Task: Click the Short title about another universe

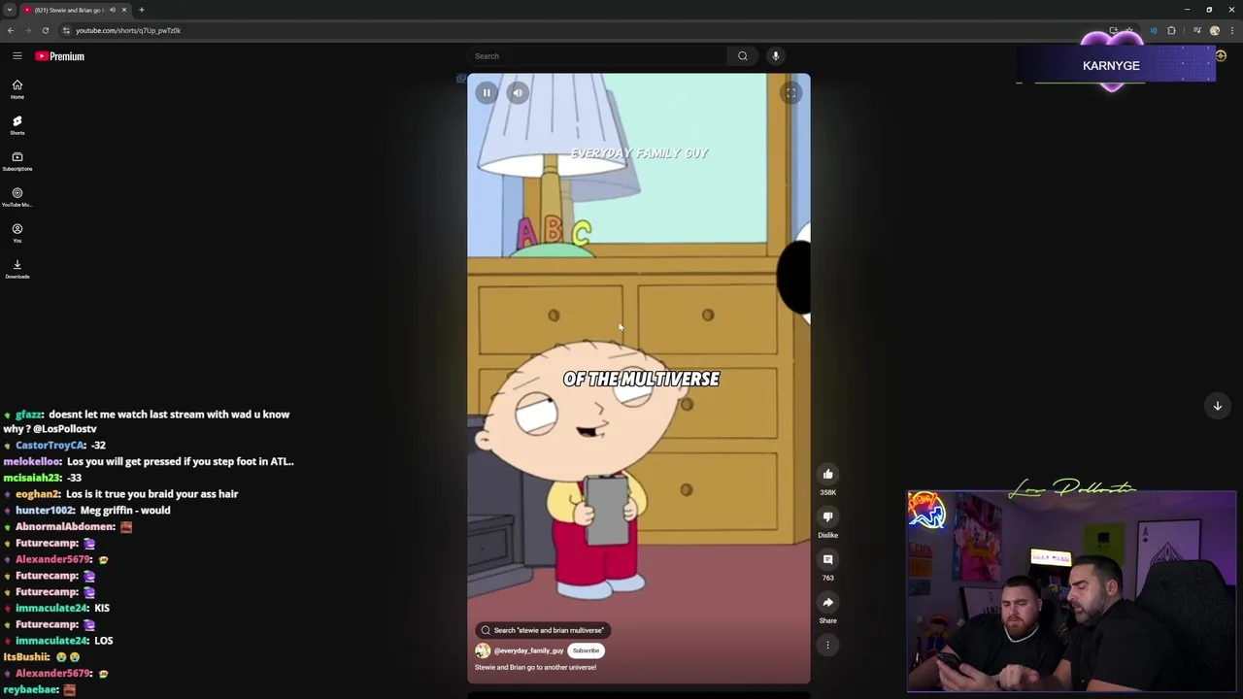Action: 535,667
